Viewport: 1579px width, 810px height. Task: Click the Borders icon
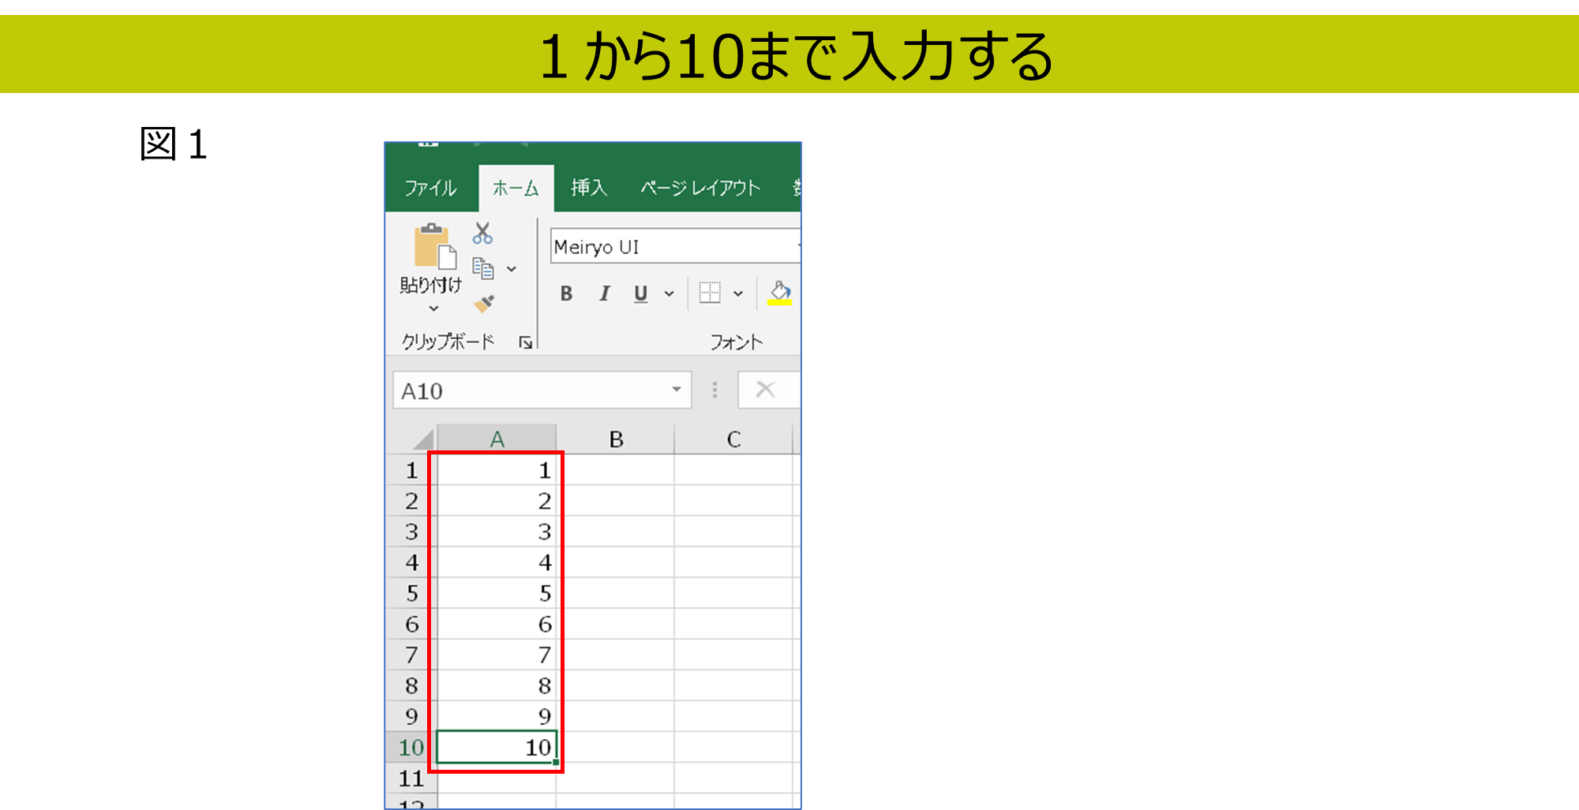click(x=710, y=293)
